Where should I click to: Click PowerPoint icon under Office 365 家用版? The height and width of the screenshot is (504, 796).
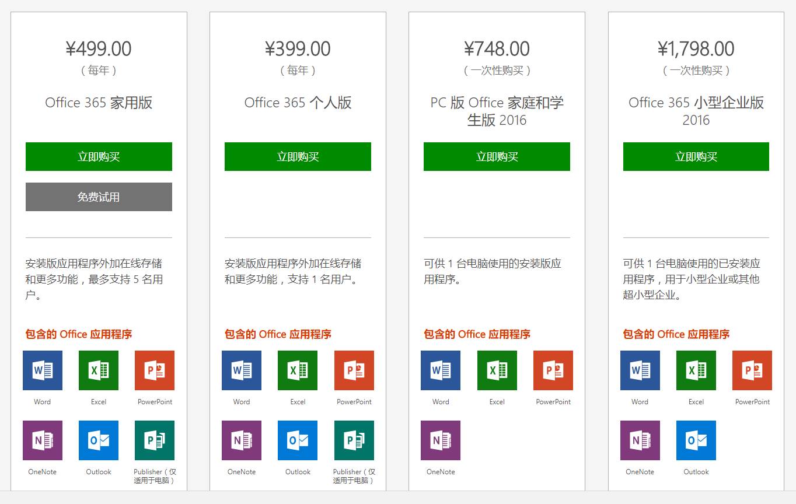click(155, 370)
